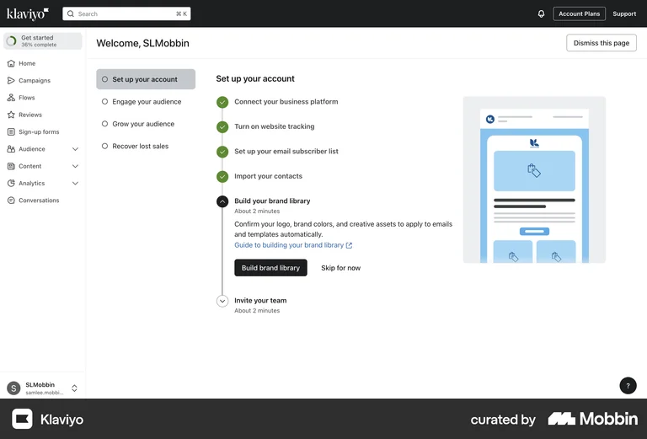The height and width of the screenshot is (439, 647).
Task: Open the help question mark button
Action: 628,386
